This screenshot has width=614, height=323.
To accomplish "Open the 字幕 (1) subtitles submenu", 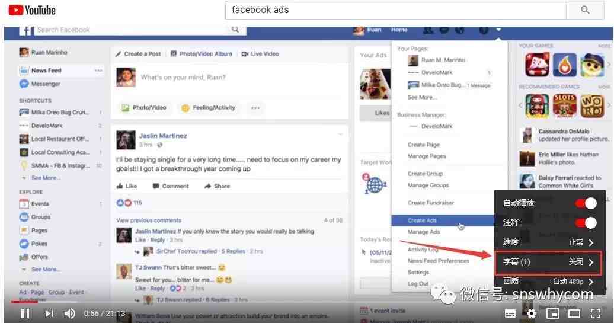I will (549, 261).
